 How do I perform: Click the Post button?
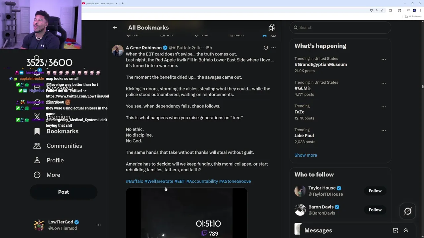point(64,192)
